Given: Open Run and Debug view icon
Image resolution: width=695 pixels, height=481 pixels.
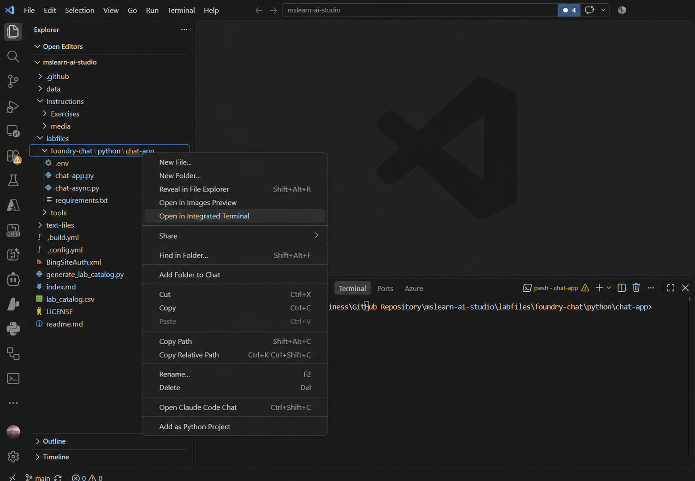Looking at the screenshot, I should pos(13,106).
